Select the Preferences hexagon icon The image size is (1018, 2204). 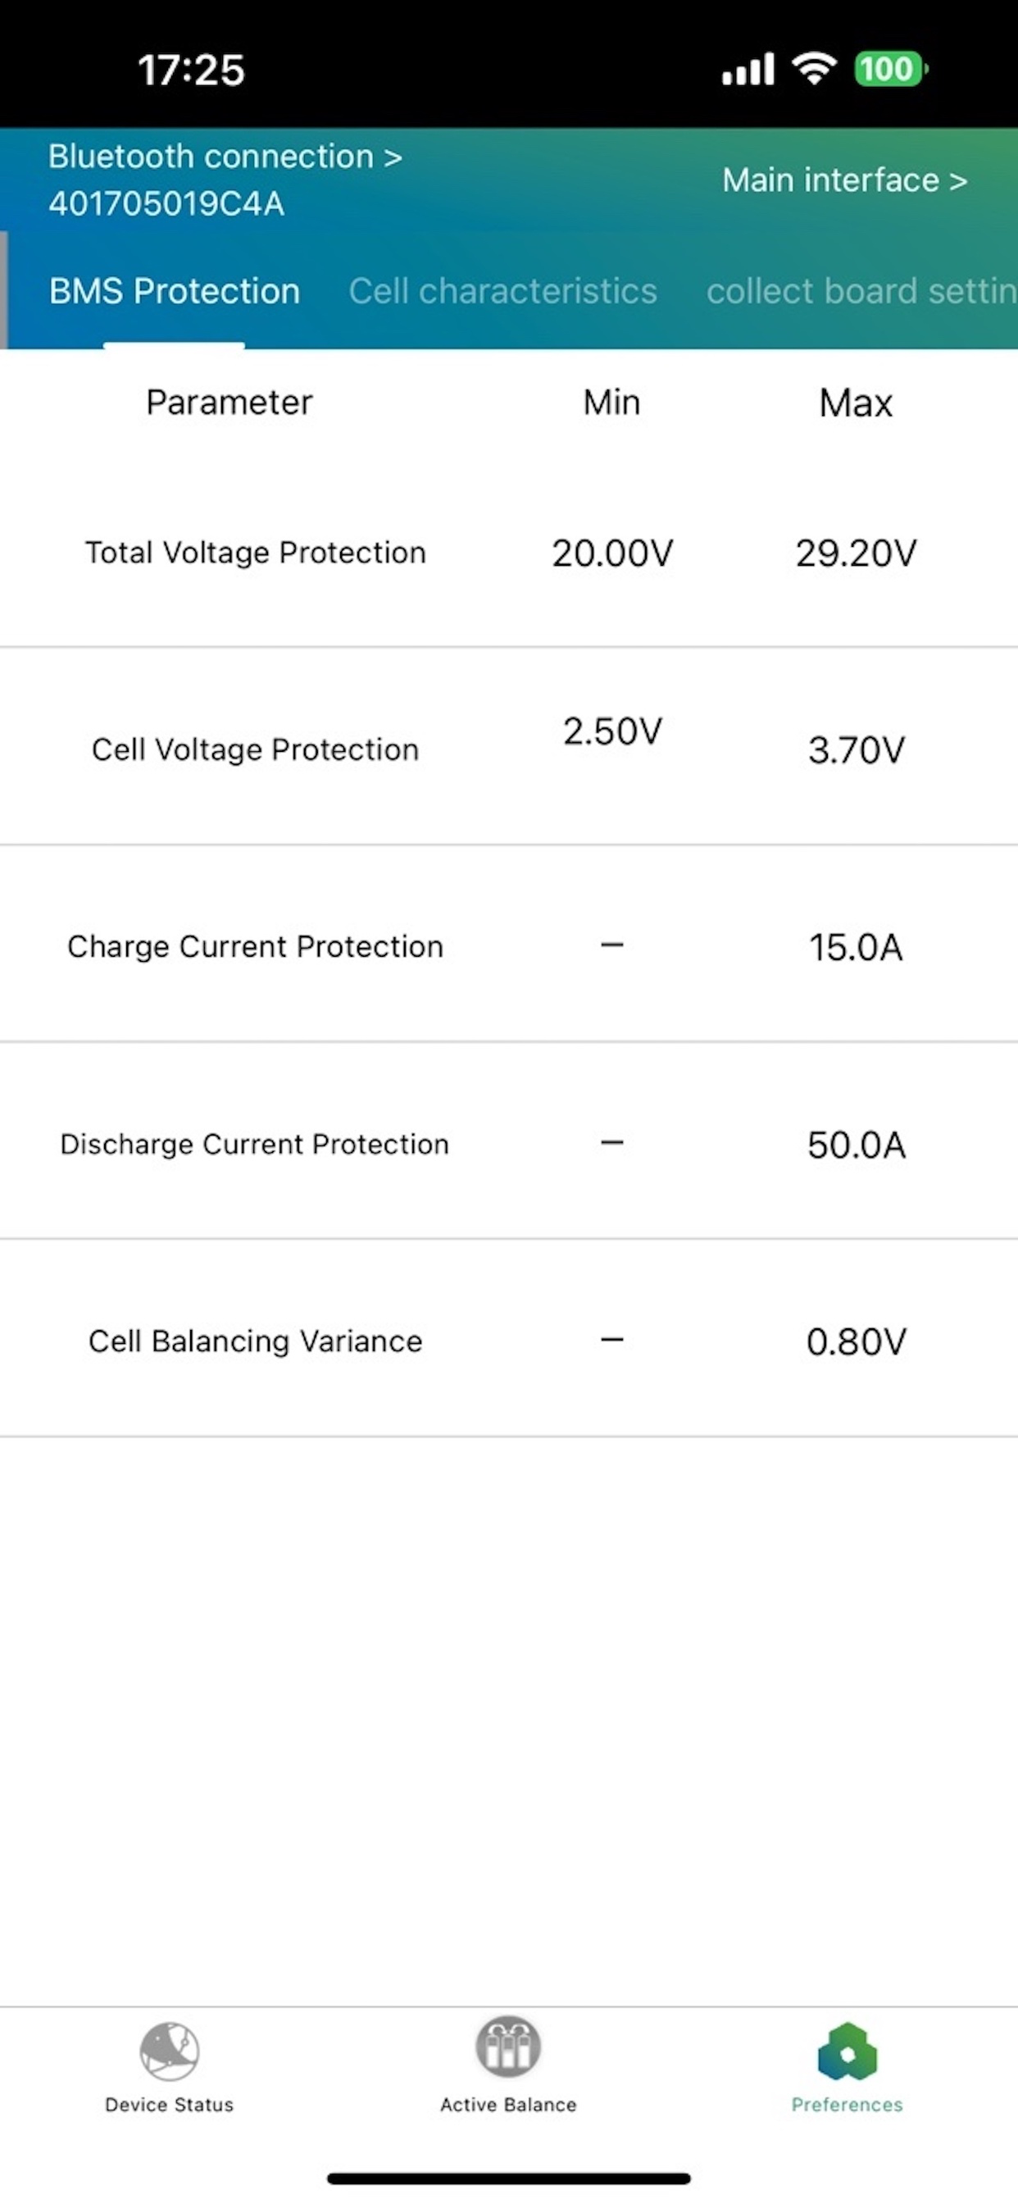click(x=847, y=2051)
